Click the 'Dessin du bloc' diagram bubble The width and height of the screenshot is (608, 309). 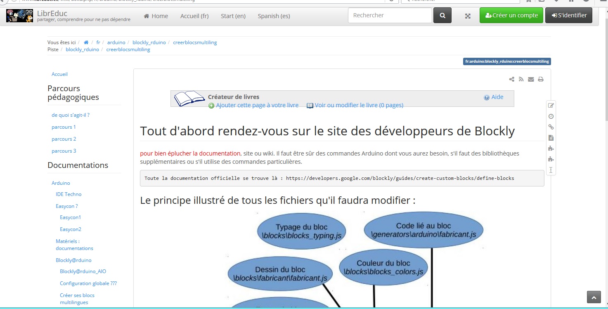[x=280, y=274]
